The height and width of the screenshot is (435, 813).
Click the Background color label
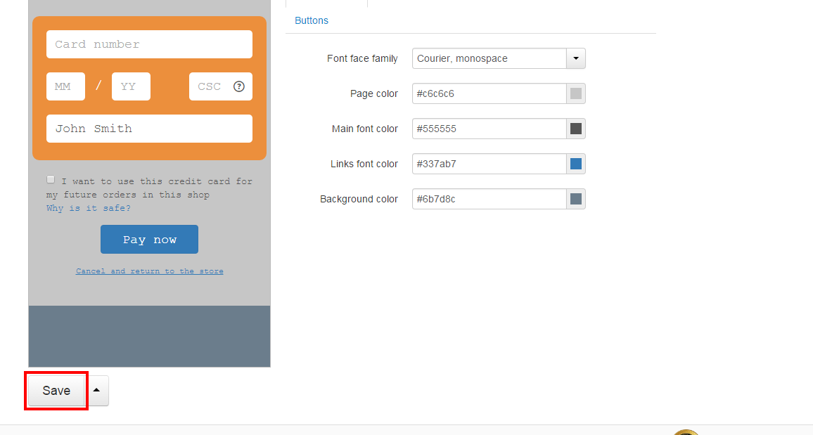[x=359, y=200]
